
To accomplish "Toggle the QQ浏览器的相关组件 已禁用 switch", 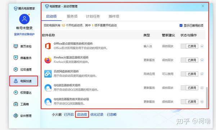I will click(189, 88).
